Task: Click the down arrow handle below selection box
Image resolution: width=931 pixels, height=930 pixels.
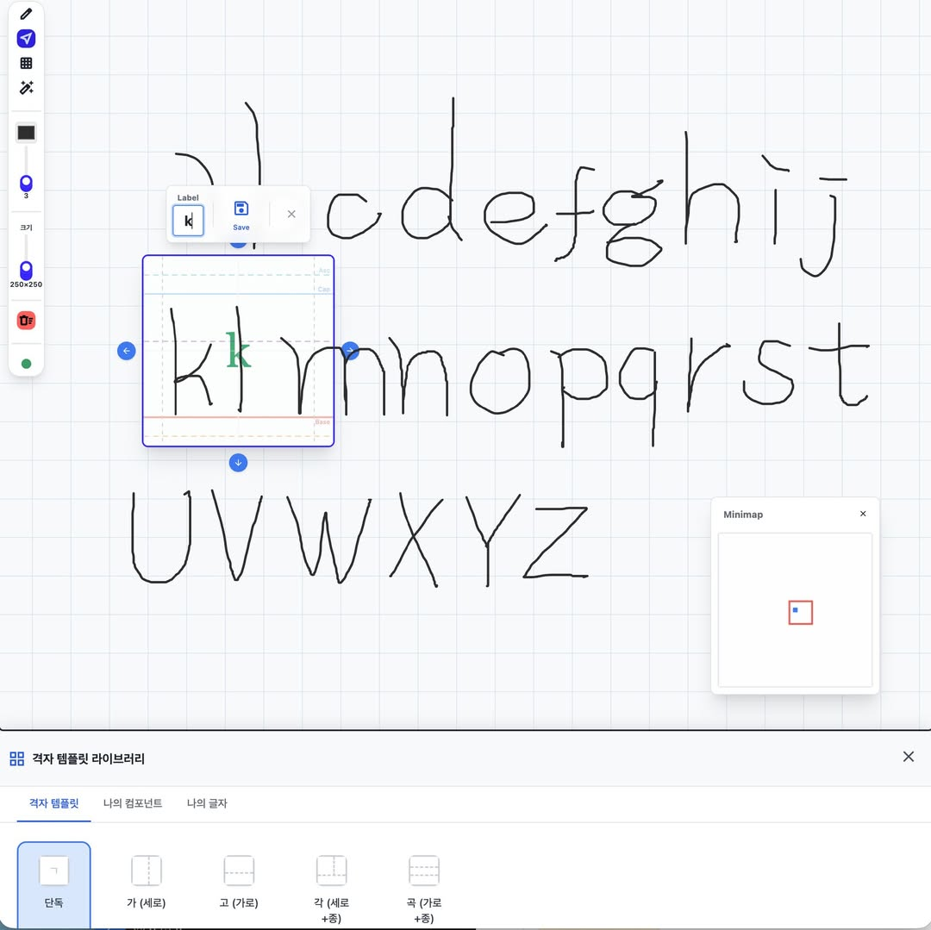Action: 239,463
